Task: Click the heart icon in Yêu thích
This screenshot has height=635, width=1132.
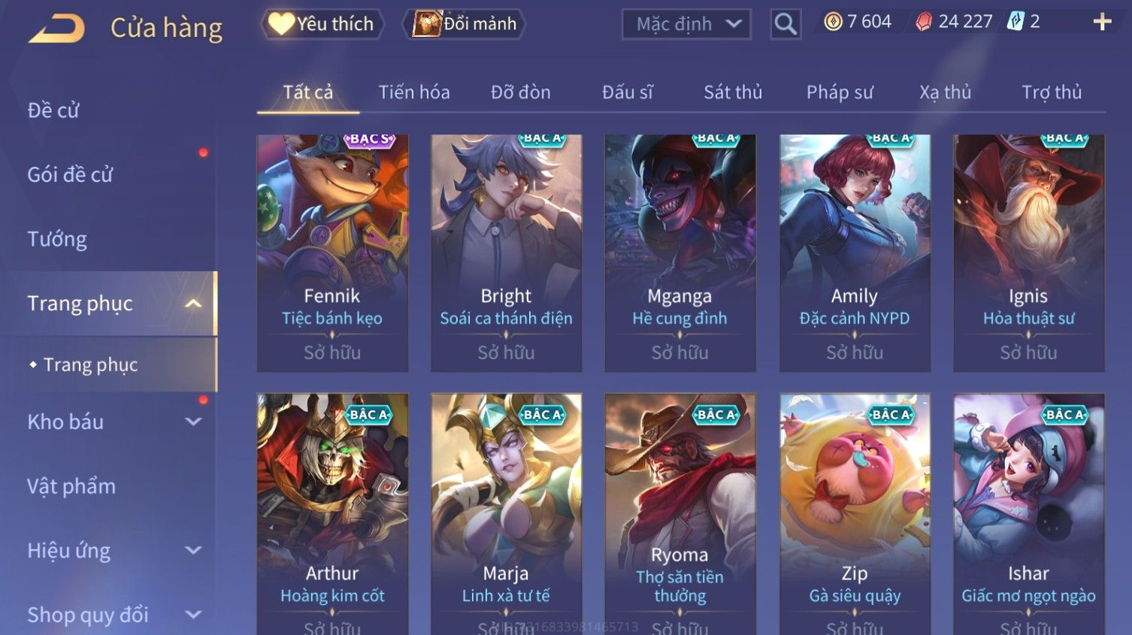Action: coord(281,24)
